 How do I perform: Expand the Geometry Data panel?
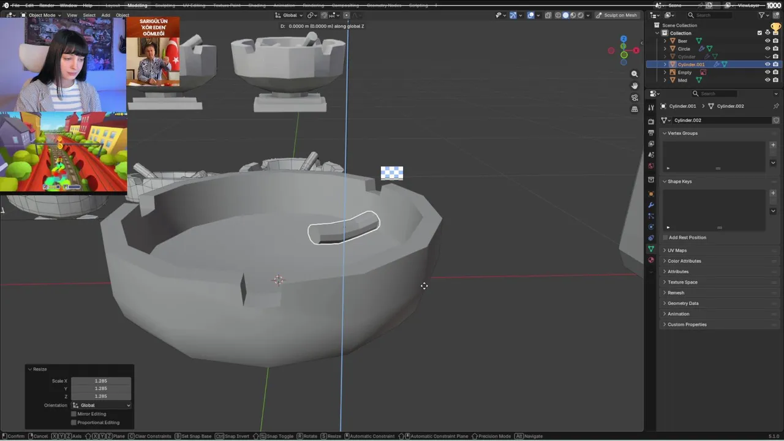(x=683, y=303)
